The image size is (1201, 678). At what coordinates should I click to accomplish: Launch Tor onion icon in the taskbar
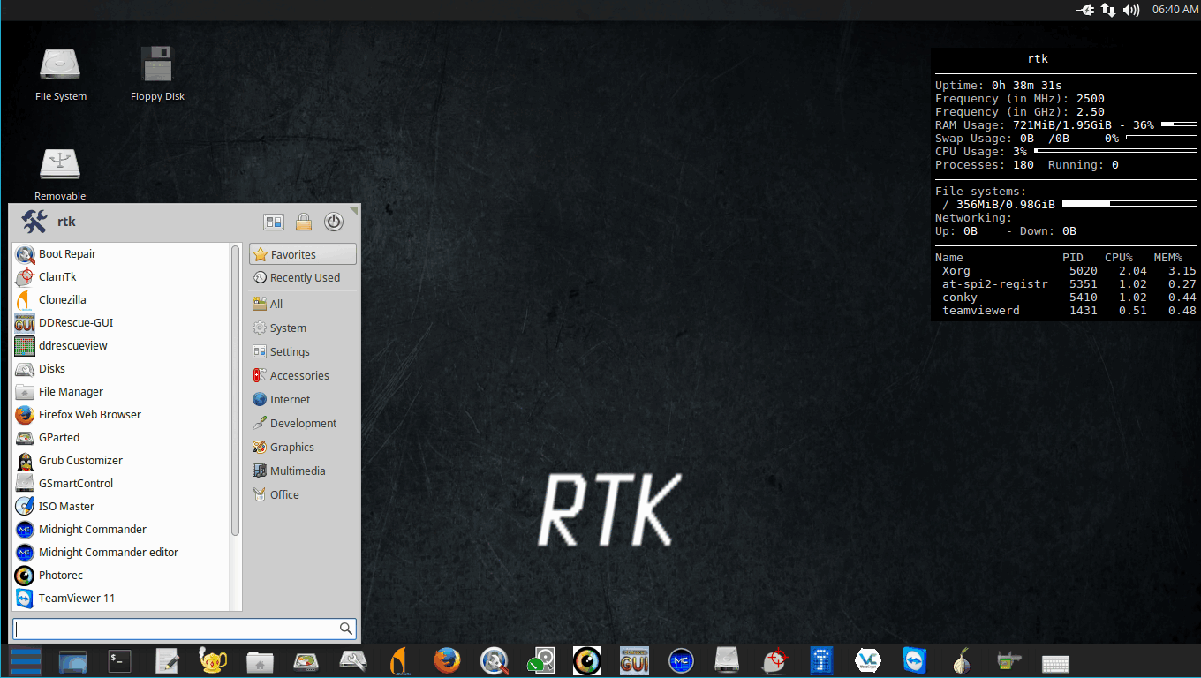pyautogui.click(x=962, y=661)
